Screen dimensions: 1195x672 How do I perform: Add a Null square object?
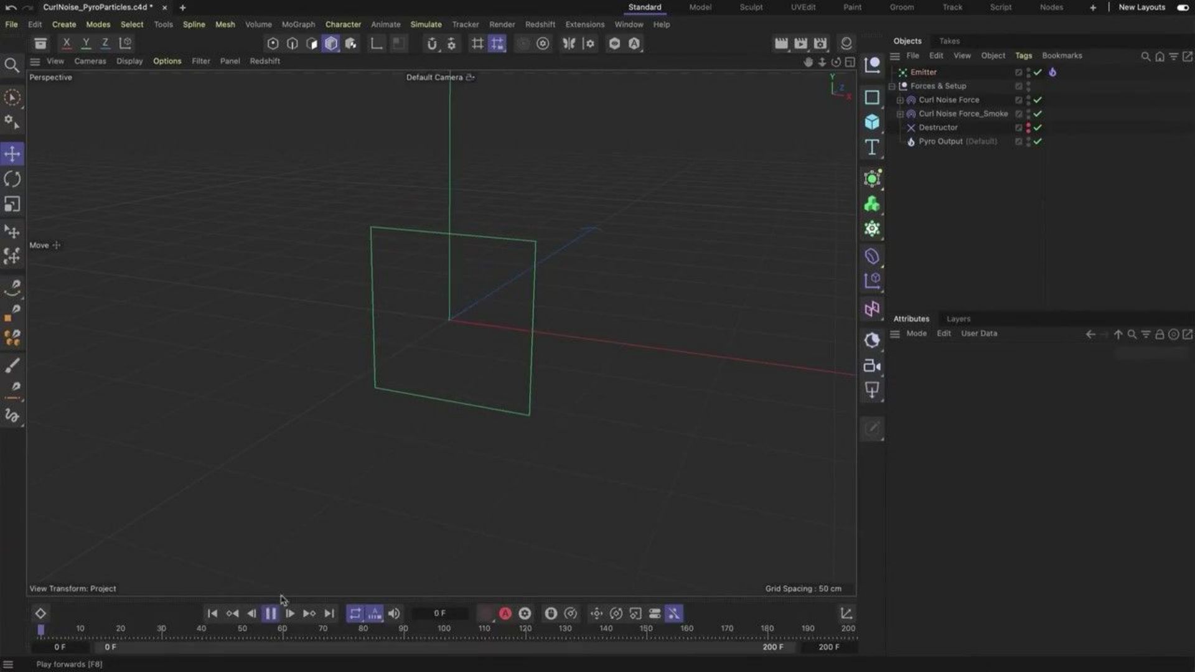pyautogui.click(x=872, y=97)
